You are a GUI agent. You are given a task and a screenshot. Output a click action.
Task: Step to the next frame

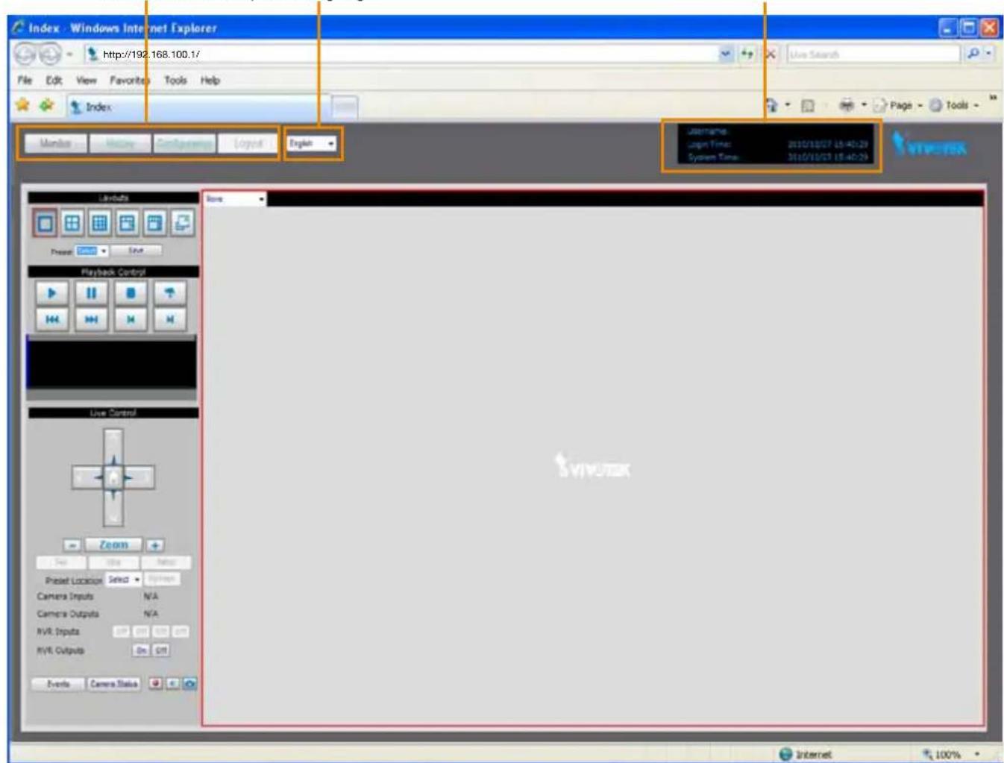(x=169, y=319)
